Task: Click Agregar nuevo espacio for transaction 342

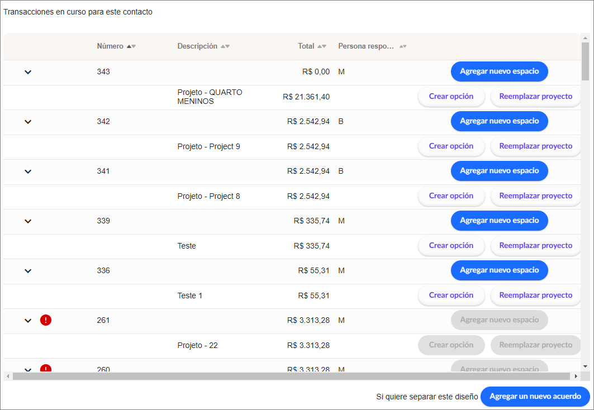Action: click(x=500, y=121)
